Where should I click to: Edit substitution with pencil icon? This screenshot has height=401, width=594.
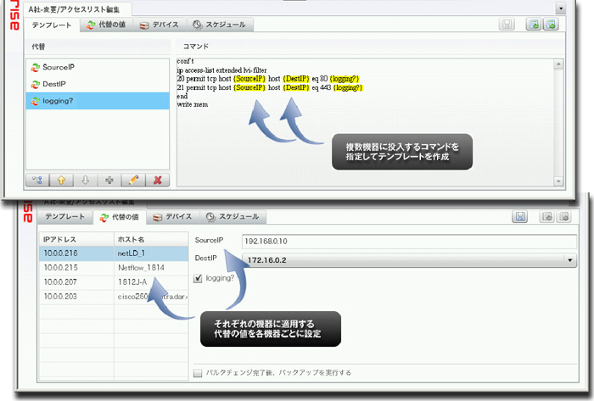pyautogui.click(x=133, y=180)
